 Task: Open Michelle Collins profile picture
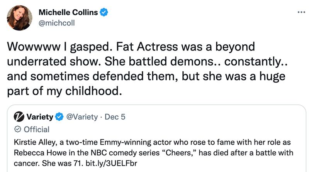coord(20,18)
